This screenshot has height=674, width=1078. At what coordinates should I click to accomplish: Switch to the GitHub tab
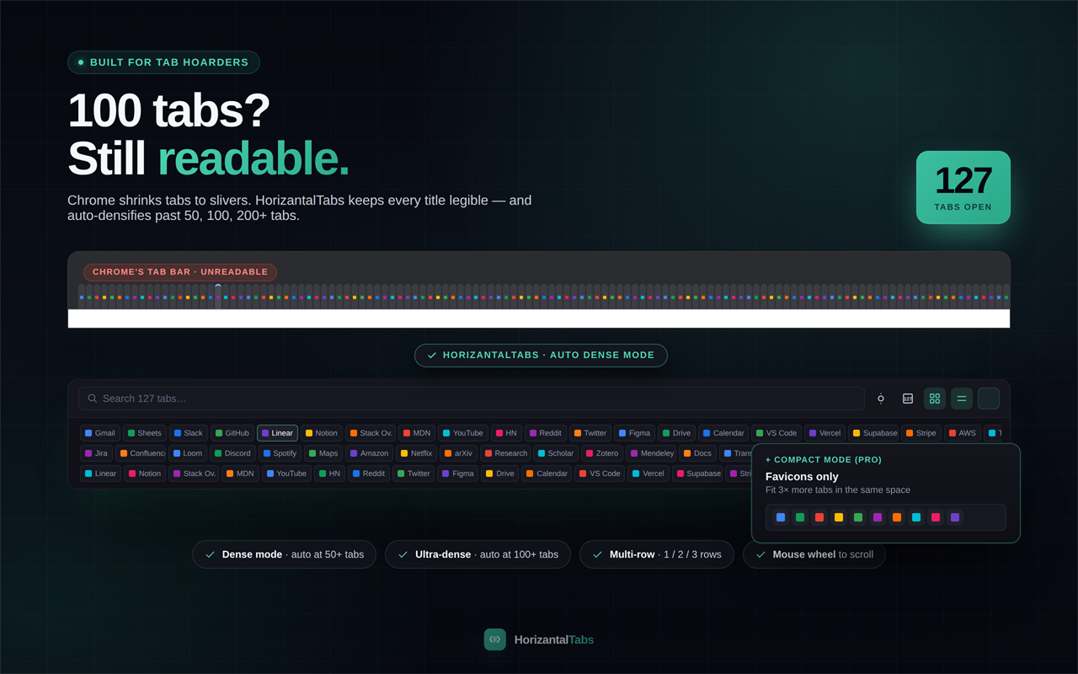232,433
